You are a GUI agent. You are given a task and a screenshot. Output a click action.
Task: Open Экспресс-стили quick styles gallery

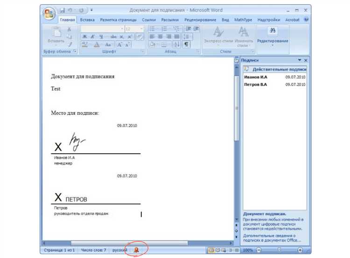pyautogui.click(x=218, y=36)
